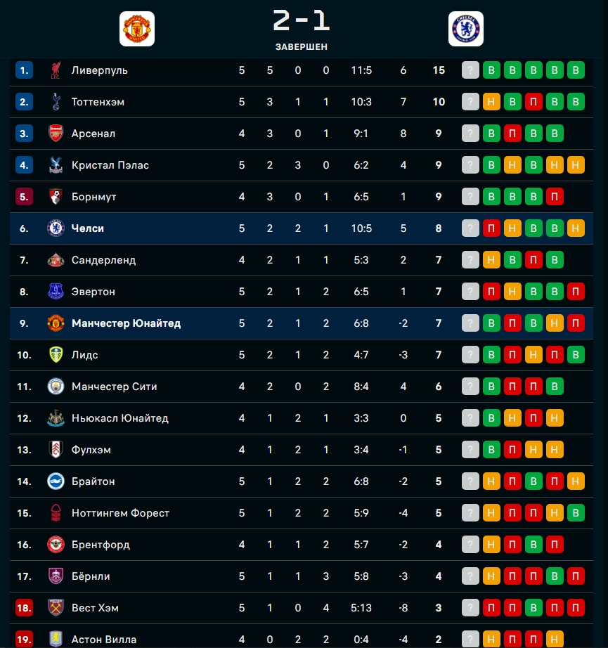Click the Chelsea crest in score header
608x648 pixels.
point(466,29)
